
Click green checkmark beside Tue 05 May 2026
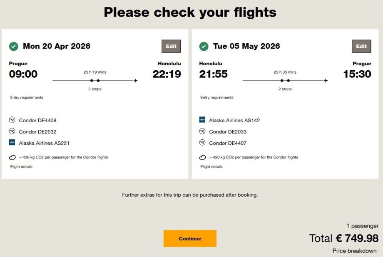[204, 46]
